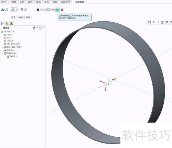The height and width of the screenshot is (148, 172).
Task: Open the 放置 panel tab
Action: 13,18
